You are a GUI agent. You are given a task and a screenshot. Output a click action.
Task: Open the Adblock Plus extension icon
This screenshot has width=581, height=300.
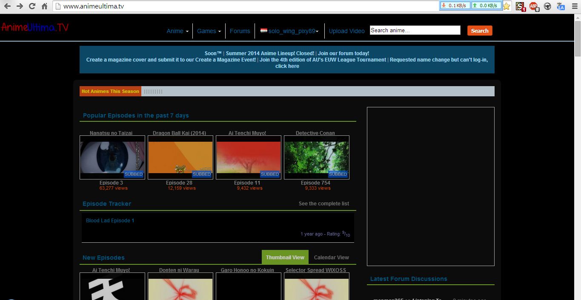(534, 6)
